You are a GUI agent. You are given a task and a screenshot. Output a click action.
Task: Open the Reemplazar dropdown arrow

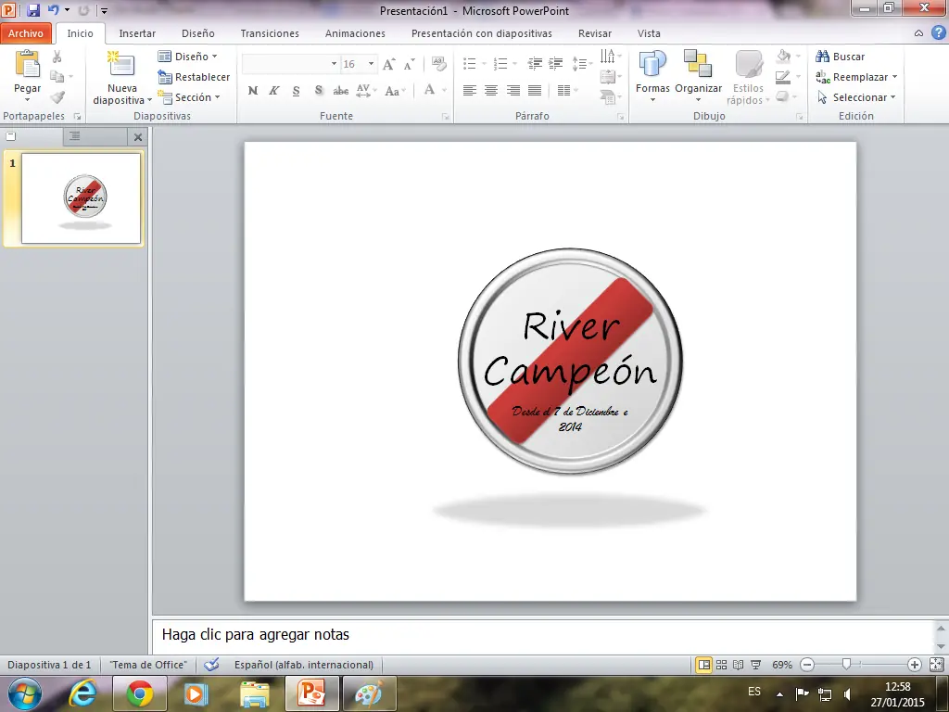pyautogui.click(x=894, y=77)
